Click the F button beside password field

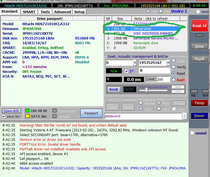[185, 116]
